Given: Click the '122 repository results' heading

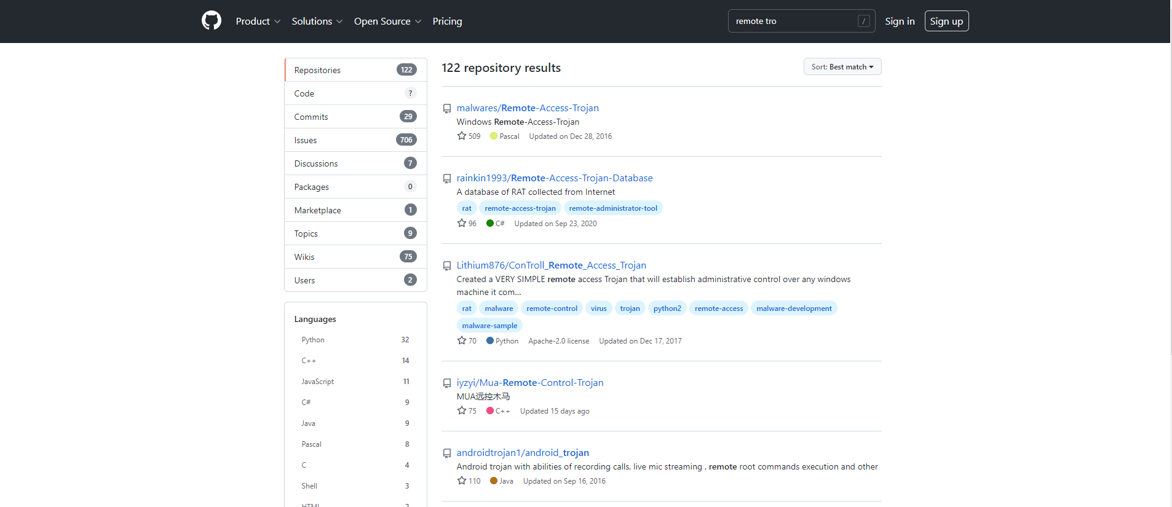Looking at the screenshot, I should pos(501,68).
